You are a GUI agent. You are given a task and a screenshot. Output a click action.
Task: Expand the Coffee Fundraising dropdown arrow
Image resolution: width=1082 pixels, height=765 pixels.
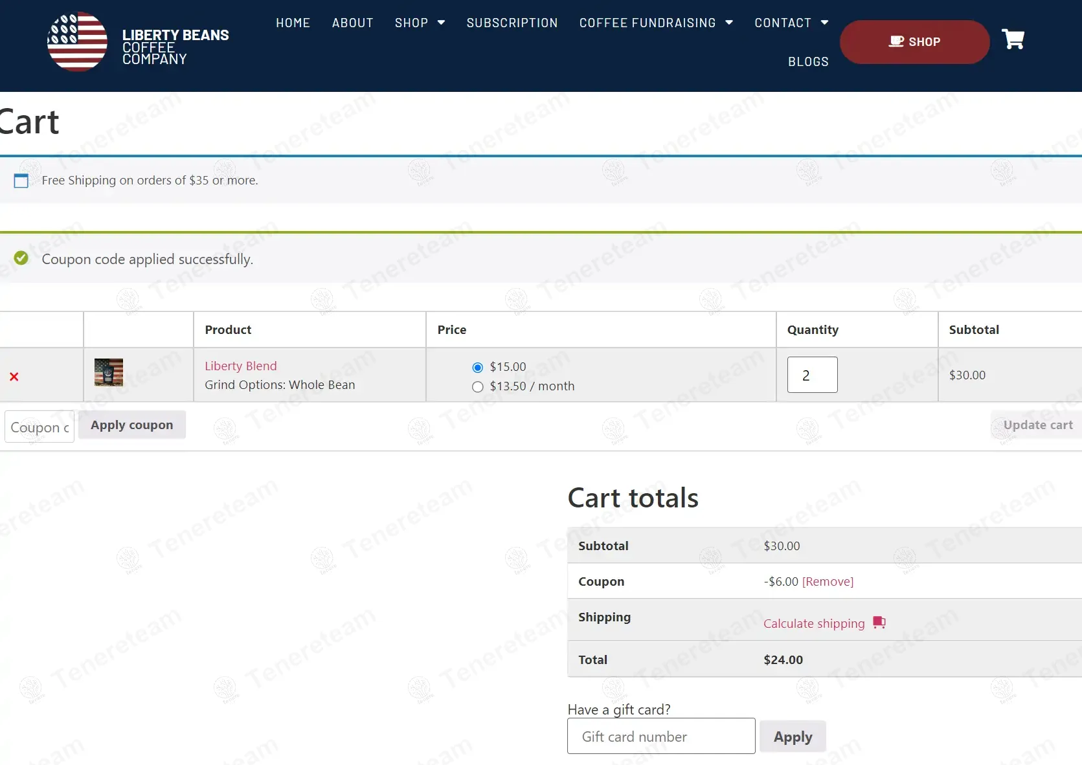coord(729,23)
